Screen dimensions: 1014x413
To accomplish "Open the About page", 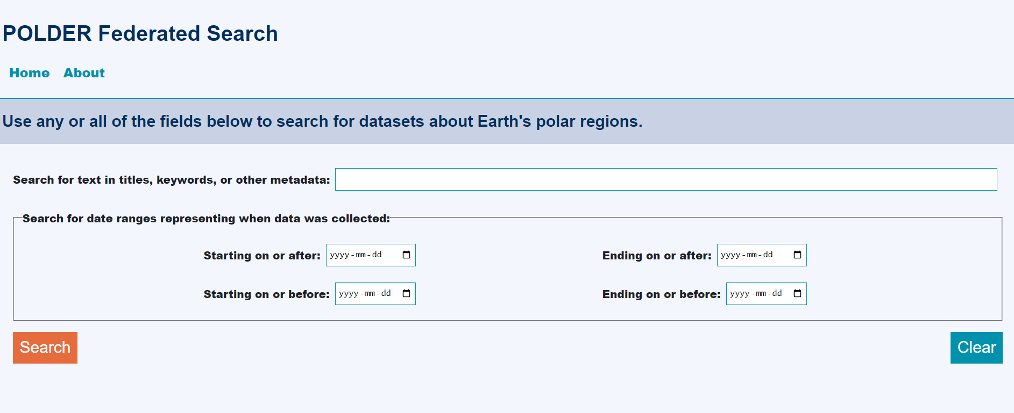I will (x=84, y=73).
